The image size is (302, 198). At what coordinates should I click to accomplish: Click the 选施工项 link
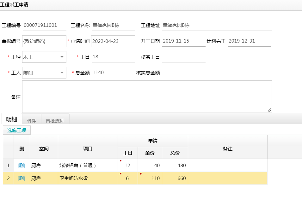click(16, 130)
